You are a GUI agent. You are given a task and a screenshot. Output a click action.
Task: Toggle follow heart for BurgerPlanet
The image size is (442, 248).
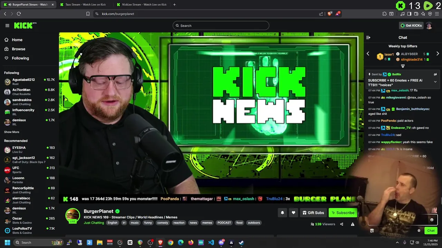pos(293,213)
